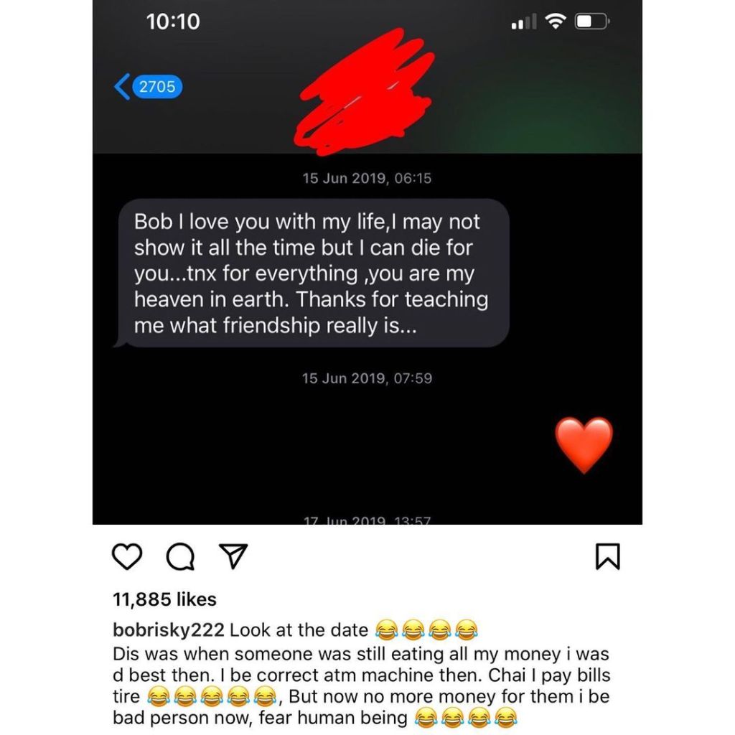Image resolution: width=735 pixels, height=735 pixels.
Task: Go back using blue chevron arrow
Action: pyautogui.click(x=122, y=87)
